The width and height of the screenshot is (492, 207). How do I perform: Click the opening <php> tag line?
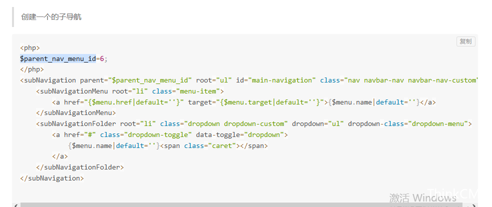click(x=30, y=48)
